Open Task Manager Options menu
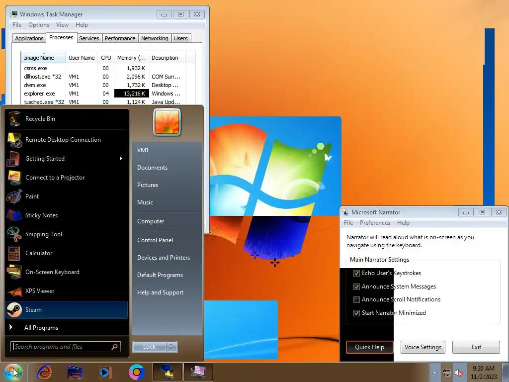509x382 pixels. click(39, 25)
